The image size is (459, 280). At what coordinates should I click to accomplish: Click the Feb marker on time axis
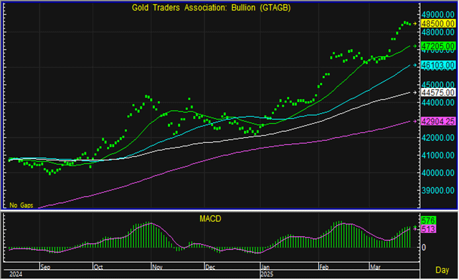[325, 267]
